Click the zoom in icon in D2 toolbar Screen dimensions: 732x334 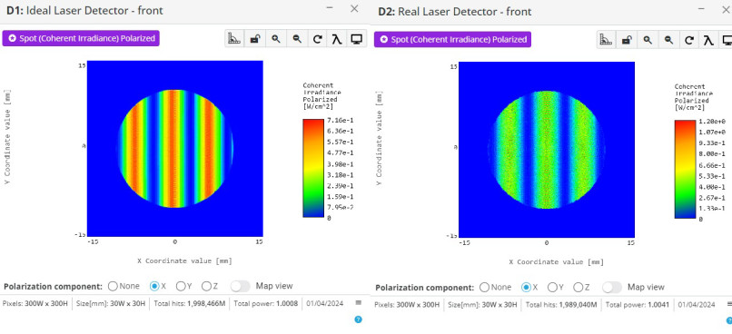click(648, 40)
